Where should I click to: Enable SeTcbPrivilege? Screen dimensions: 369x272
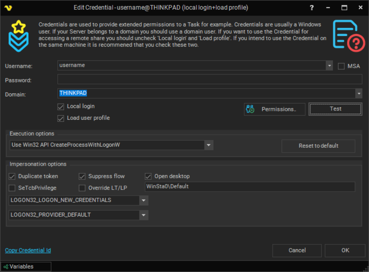tap(12, 188)
